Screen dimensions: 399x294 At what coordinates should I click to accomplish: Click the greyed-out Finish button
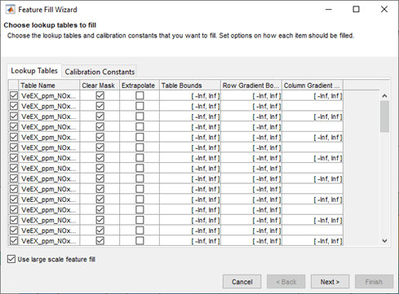374,282
